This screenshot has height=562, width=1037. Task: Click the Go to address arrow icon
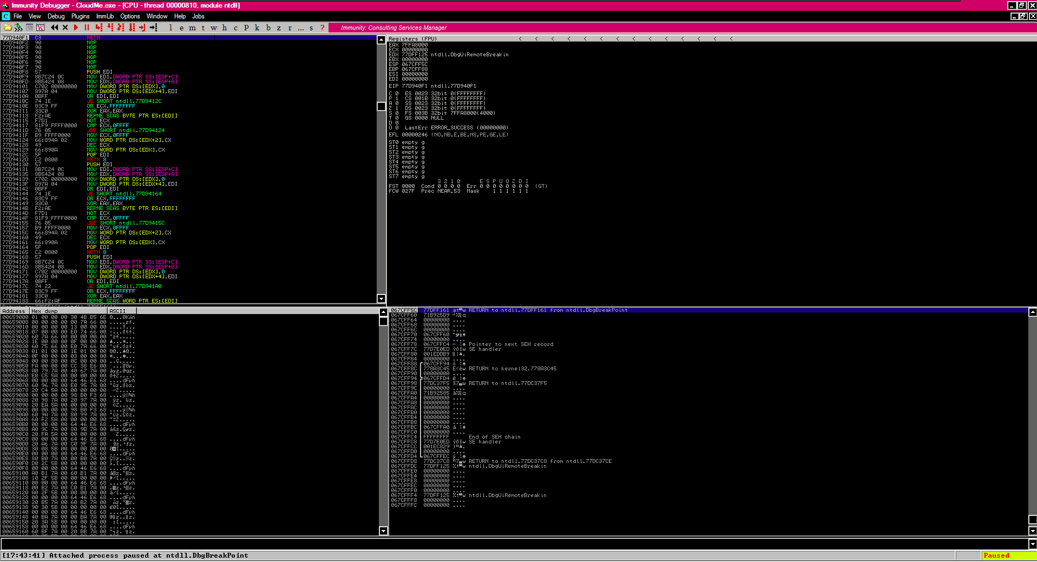[153, 28]
